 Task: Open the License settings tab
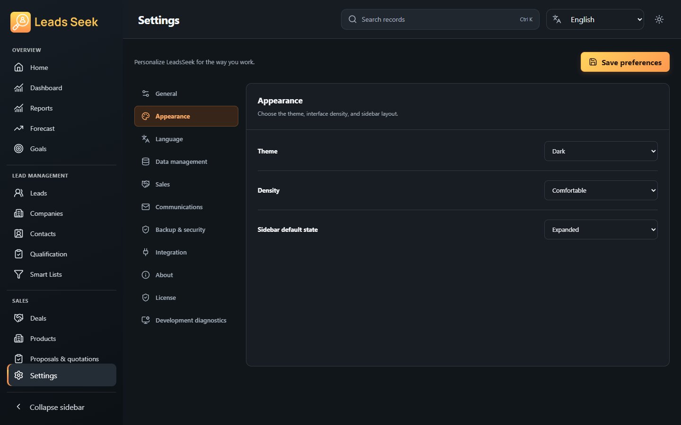click(186, 297)
